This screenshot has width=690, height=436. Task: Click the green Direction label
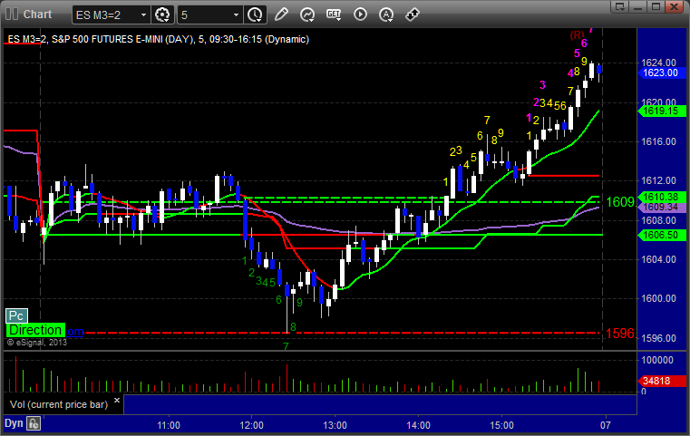point(35,330)
